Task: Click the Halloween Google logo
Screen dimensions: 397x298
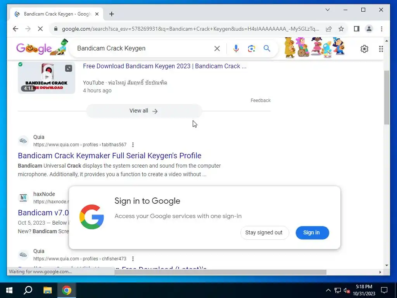Action: pyautogui.click(x=42, y=47)
